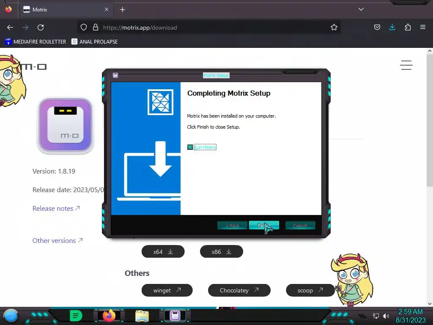Open File Explorer from the taskbar
433x325 pixels.
[142, 316]
